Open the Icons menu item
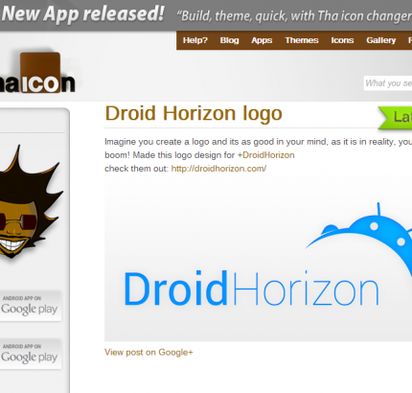412x393 pixels. point(342,40)
